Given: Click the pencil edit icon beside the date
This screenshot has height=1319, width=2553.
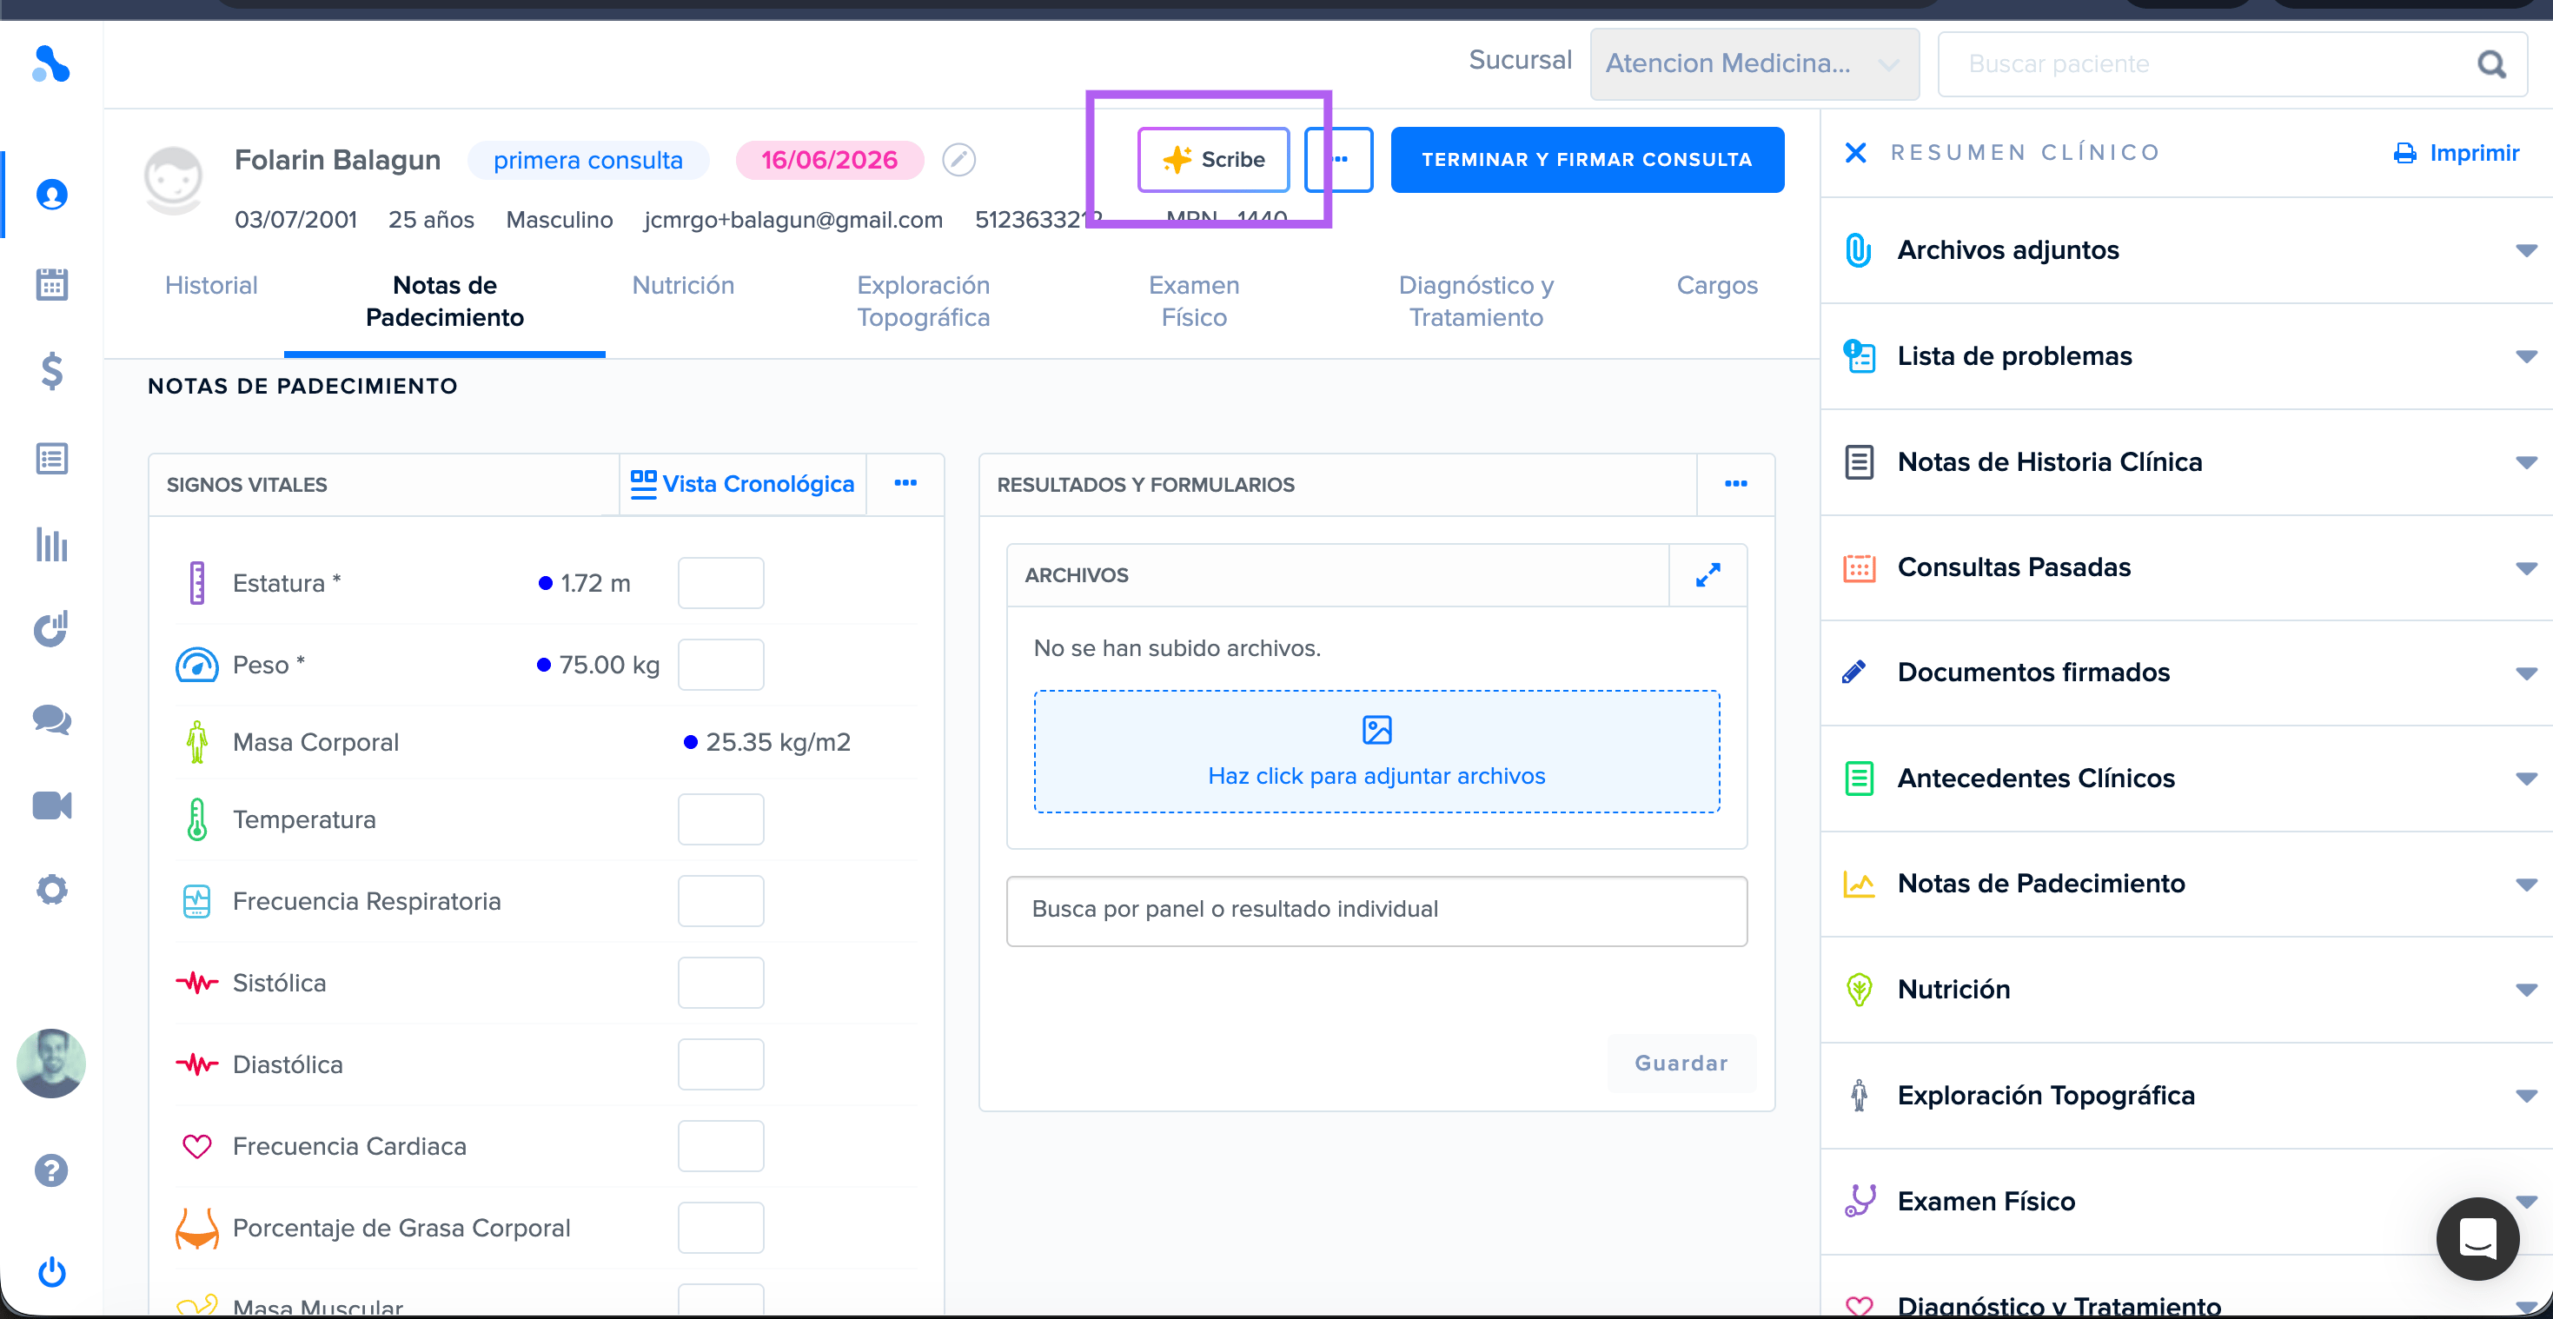Looking at the screenshot, I should [958, 160].
